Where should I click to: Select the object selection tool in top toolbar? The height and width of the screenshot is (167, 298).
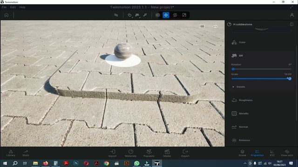point(129,15)
